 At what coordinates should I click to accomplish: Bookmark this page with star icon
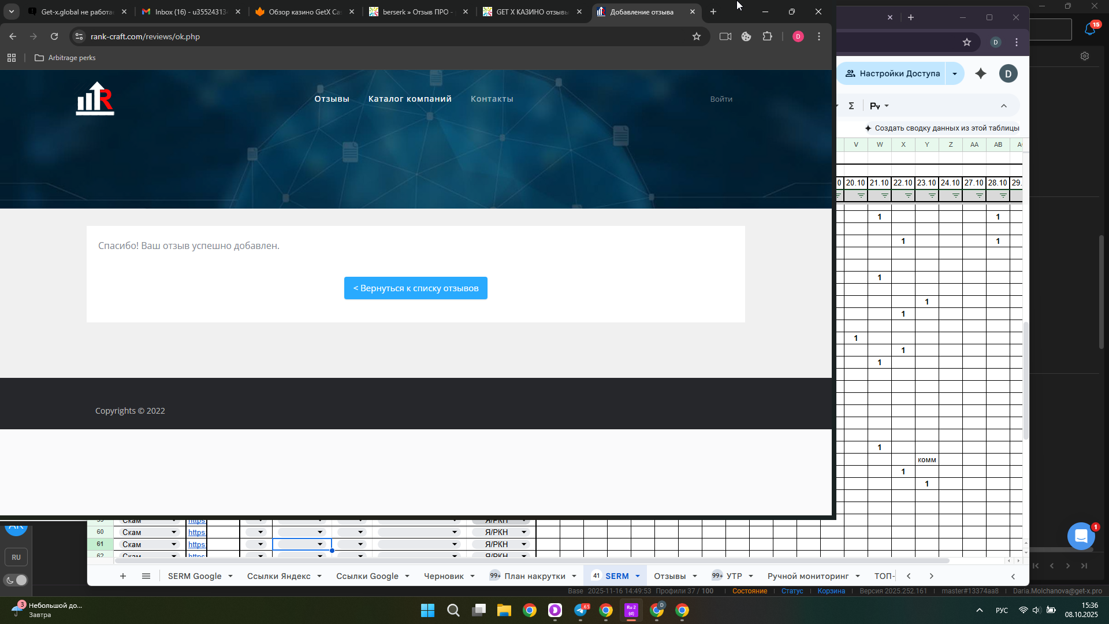(x=697, y=36)
